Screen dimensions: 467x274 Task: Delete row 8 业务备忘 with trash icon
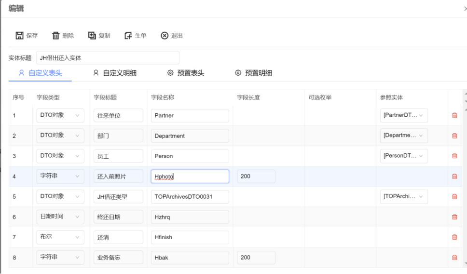click(x=454, y=257)
